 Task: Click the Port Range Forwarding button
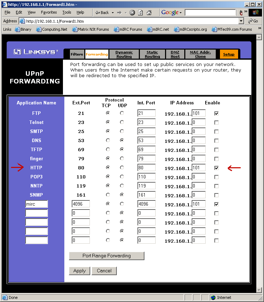(x=107, y=256)
